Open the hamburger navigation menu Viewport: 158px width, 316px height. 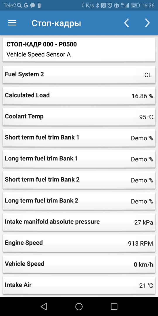(12, 23)
